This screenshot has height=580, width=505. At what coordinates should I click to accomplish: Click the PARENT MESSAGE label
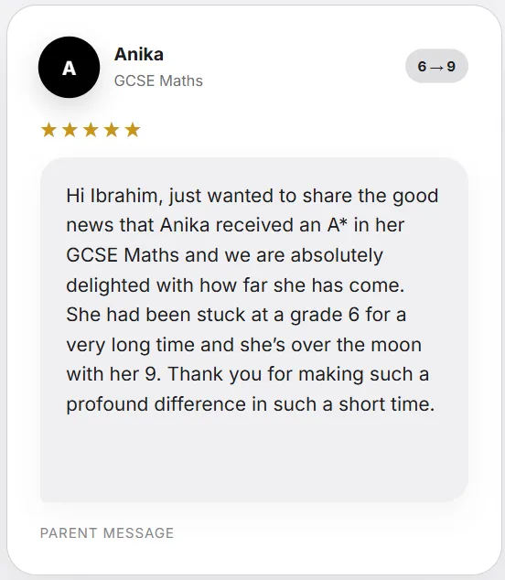pos(107,533)
